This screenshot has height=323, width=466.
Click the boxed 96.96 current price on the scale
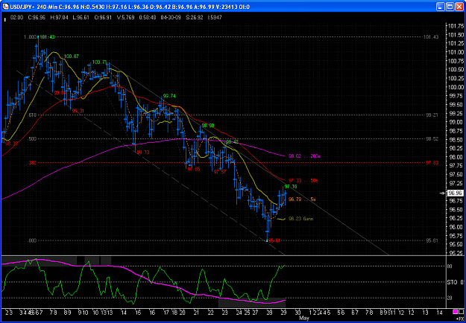pos(455,193)
